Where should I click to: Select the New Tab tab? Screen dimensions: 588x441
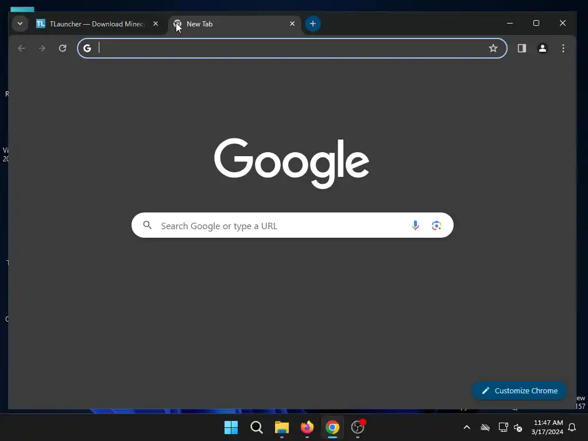pyautogui.click(x=235, y=24)
